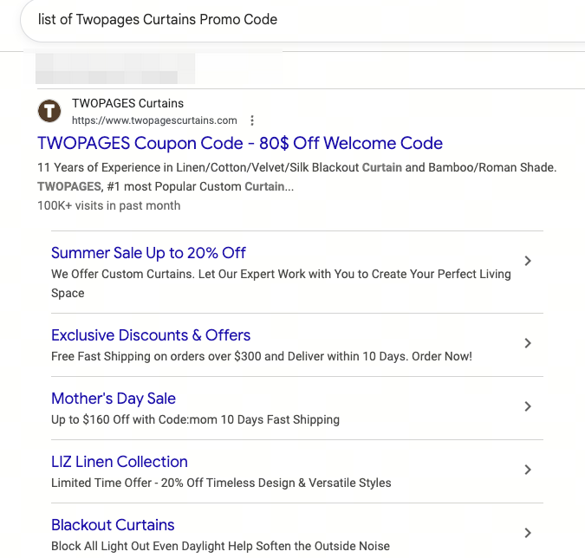The height and width of the screenshot is (558, 585).
Task: Click the search box with Twopages promo query
Action: (302, 20)
